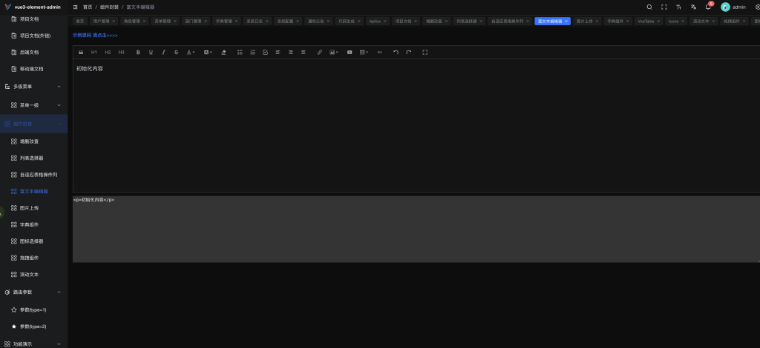Close the active 富文本编辑器 tab
760x348 pixels.
click(566, 21)
